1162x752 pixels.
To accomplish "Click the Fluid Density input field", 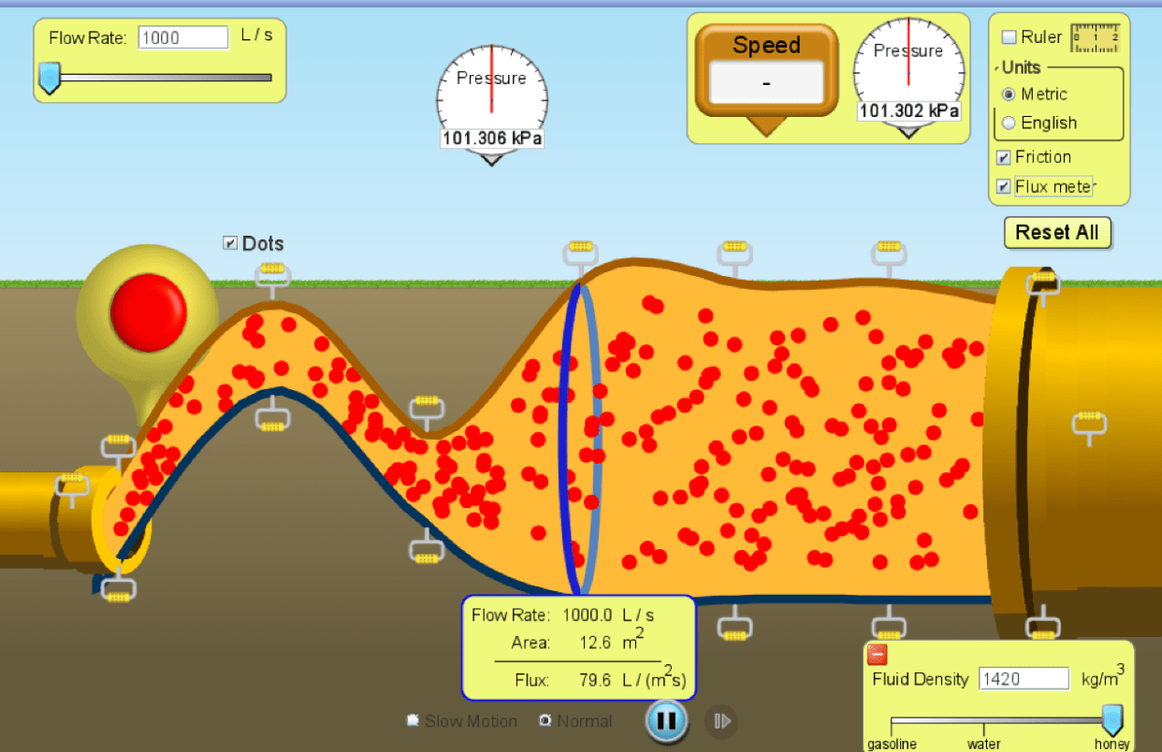I will click(x=1024, y=679).
